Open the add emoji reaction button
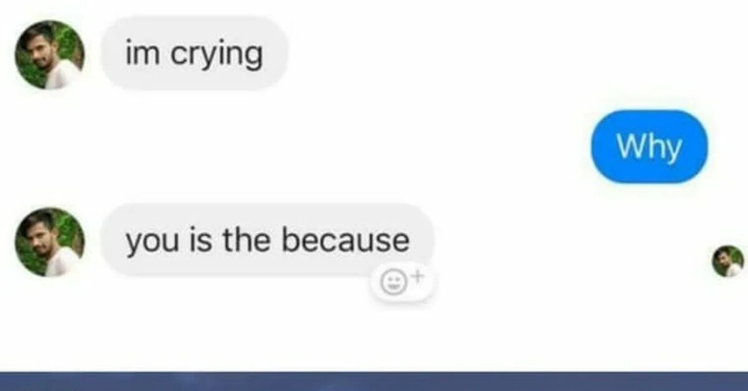The width and height of the screenshot is (748, 391). 403,283
